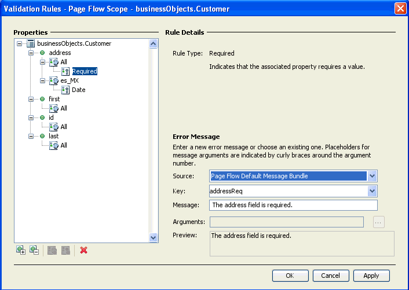Screen dimensions: 409x290
Task: Select the All item under last
Action: click(63, 145)
